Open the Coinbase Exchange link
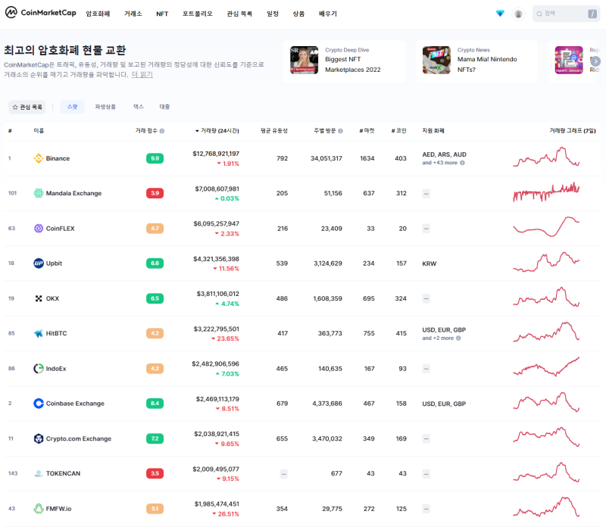The image size is (606, 527). (75, 404)
